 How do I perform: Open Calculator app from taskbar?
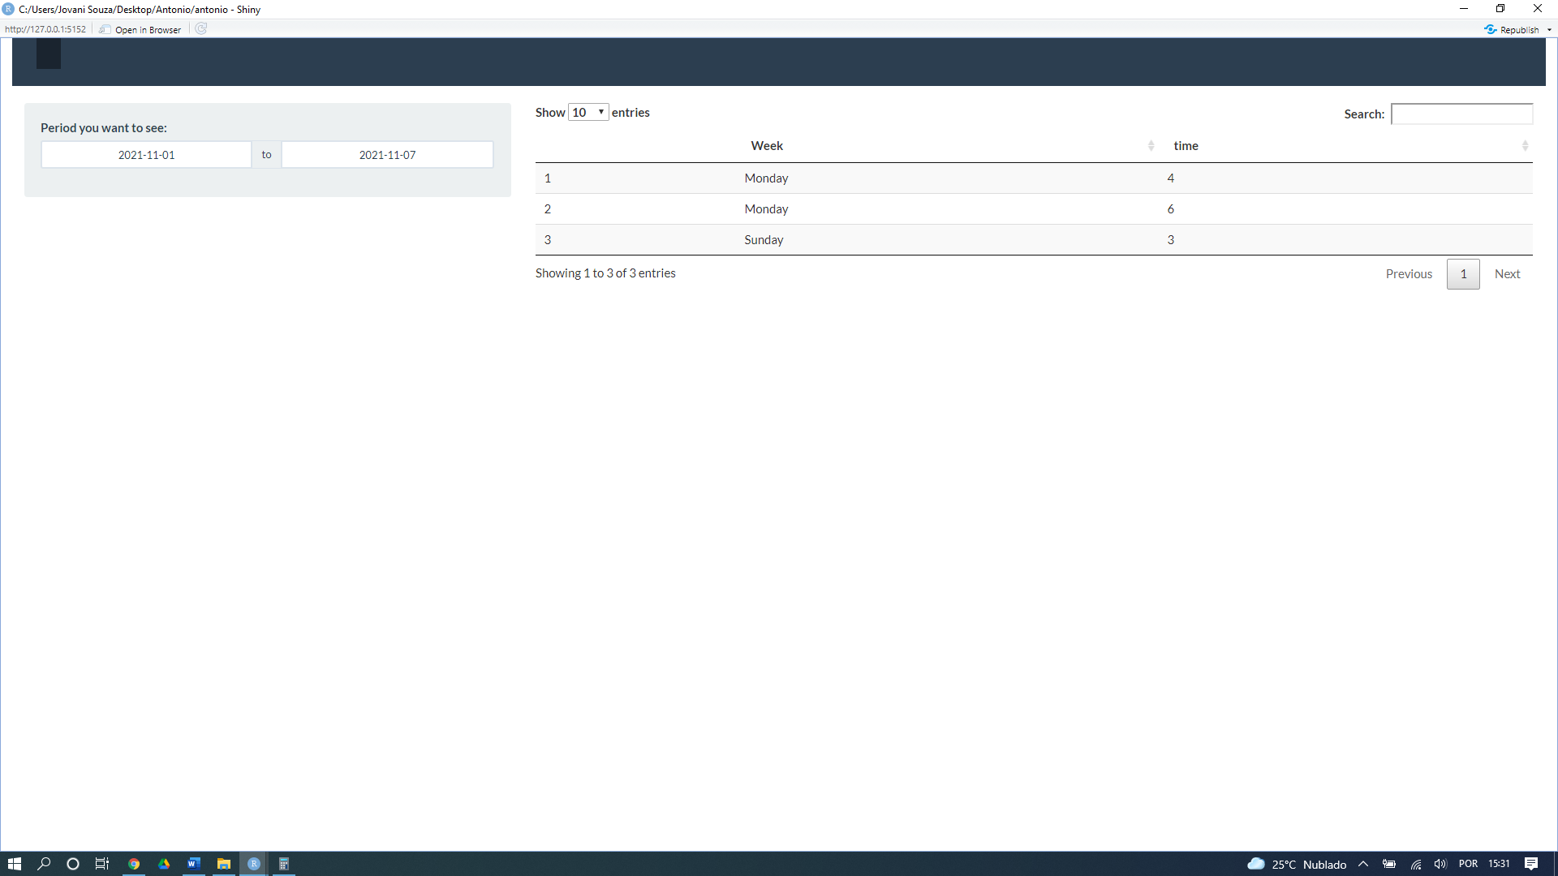(284, 864)
